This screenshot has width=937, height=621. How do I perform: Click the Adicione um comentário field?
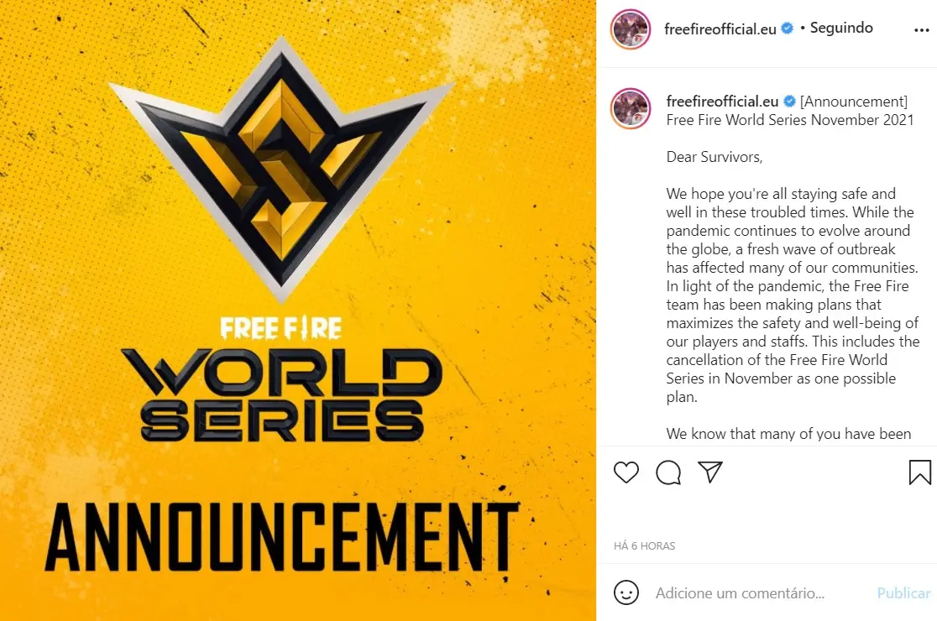[739, 592]
